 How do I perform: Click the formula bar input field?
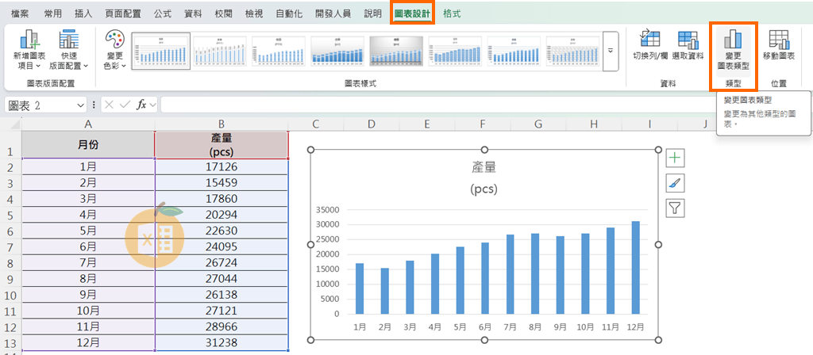point(476,105)
